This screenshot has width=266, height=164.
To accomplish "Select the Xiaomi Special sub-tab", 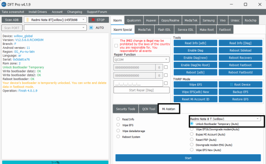I will (123, 30).
